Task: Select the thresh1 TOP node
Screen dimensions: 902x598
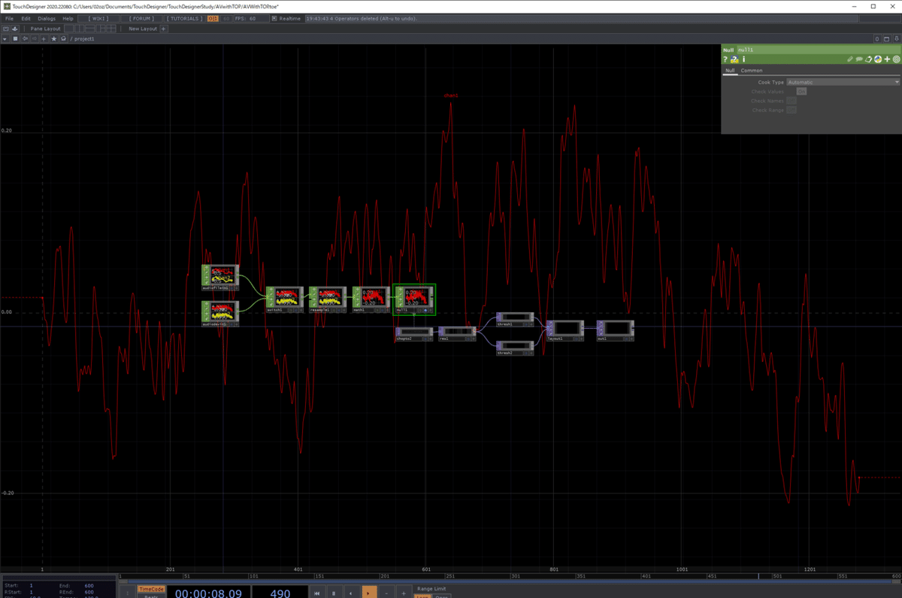Action: click(515, 320)
